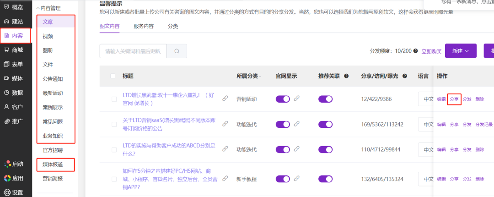The width and height of the screenshot is (494, 197).
Task: Click 分发 for 如何在5分钟之内搭建 row
Action: click(467, 179)
